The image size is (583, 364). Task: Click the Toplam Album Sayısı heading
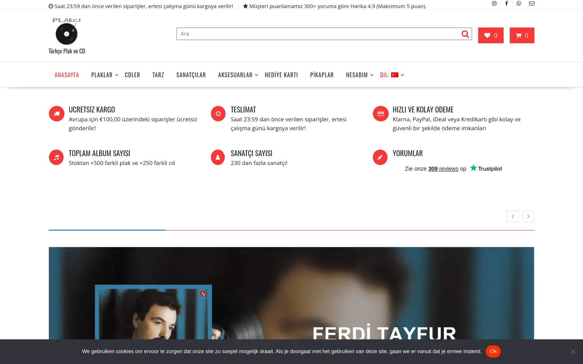[x=100, y=153]
